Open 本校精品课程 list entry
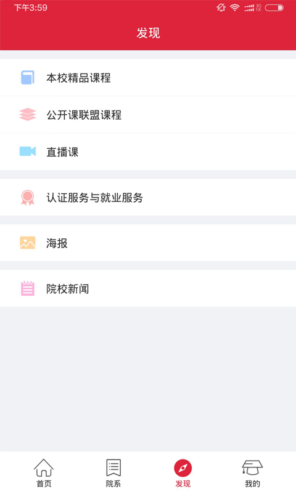Viewport: 296px width, 494px height. click(x=148, y=78)
